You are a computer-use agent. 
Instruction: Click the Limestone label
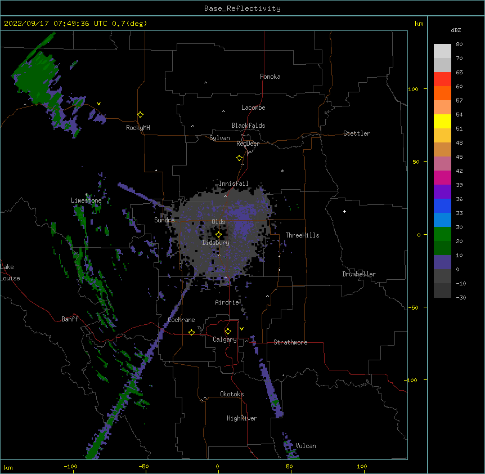coord(86,200)
